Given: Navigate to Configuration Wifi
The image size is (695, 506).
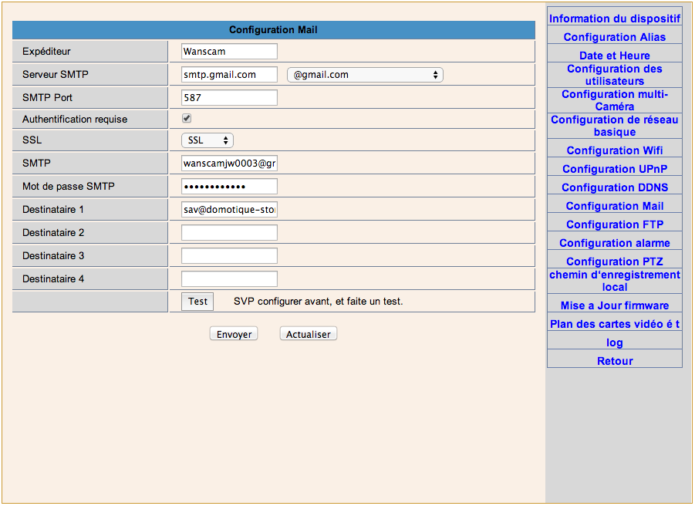Looking at the screenshot, I should [615, 150].
